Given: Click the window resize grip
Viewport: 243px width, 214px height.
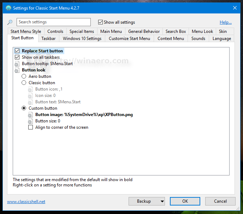Looking at the screenshot, I should tap(238, 208).
